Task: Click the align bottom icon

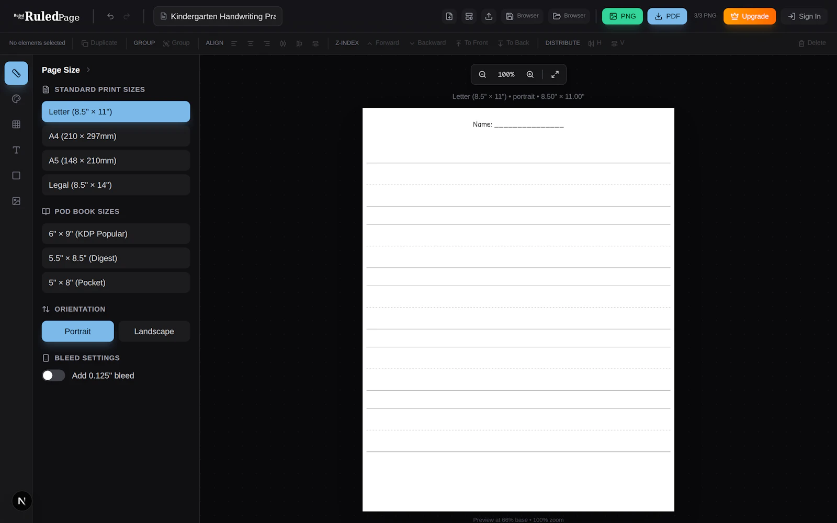Action: (x=315, y=43)
